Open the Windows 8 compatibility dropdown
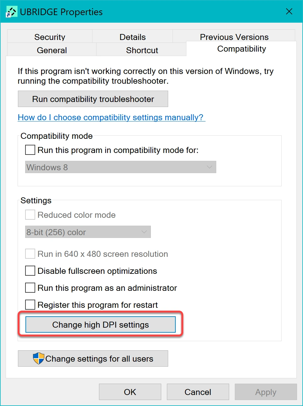The height and width of the screenshot is (406, 303). click(120, 167)
